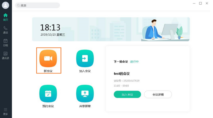Open 通话 calls in sidebar
Viewport: 213px width, 118px height.
point(6,30)
